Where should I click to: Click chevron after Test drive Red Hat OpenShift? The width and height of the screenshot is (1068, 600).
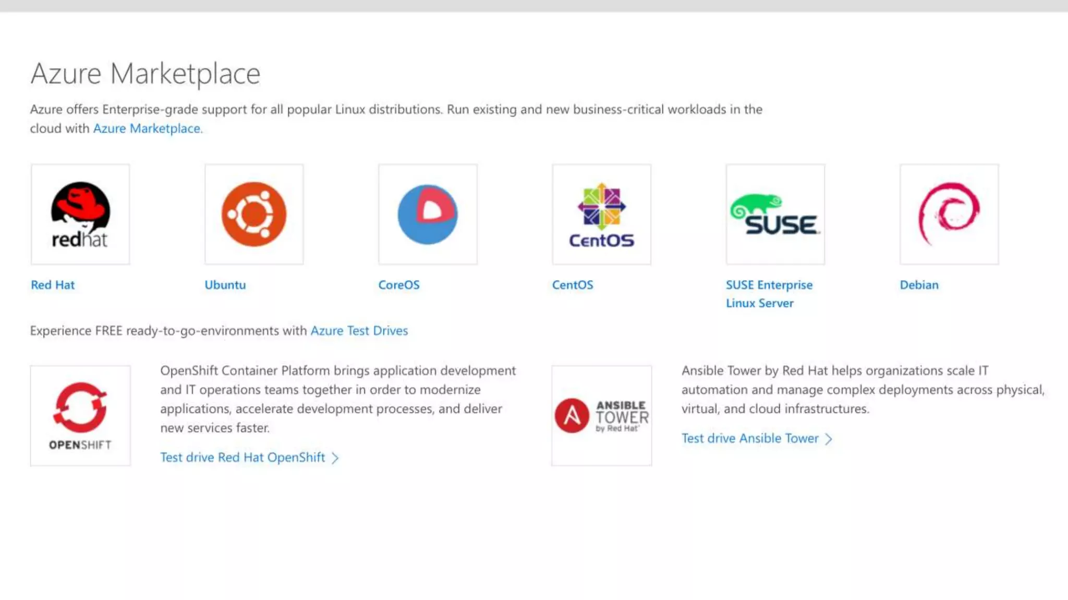coord(335,458)
